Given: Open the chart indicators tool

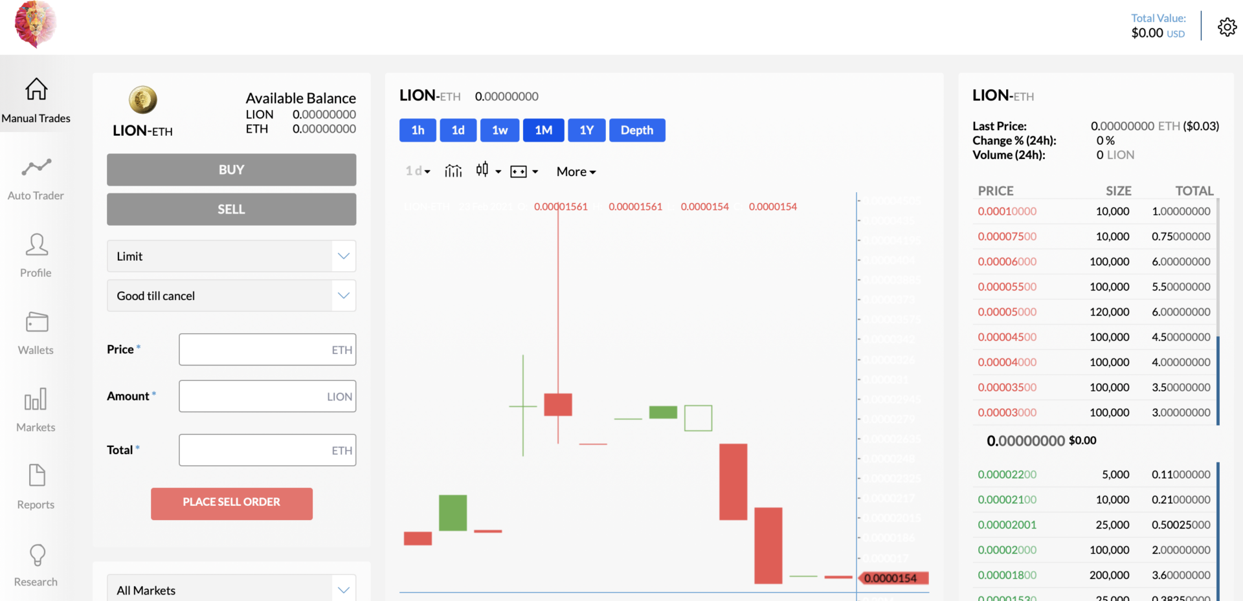Looking at the screenshot, I should click(453, 170).
